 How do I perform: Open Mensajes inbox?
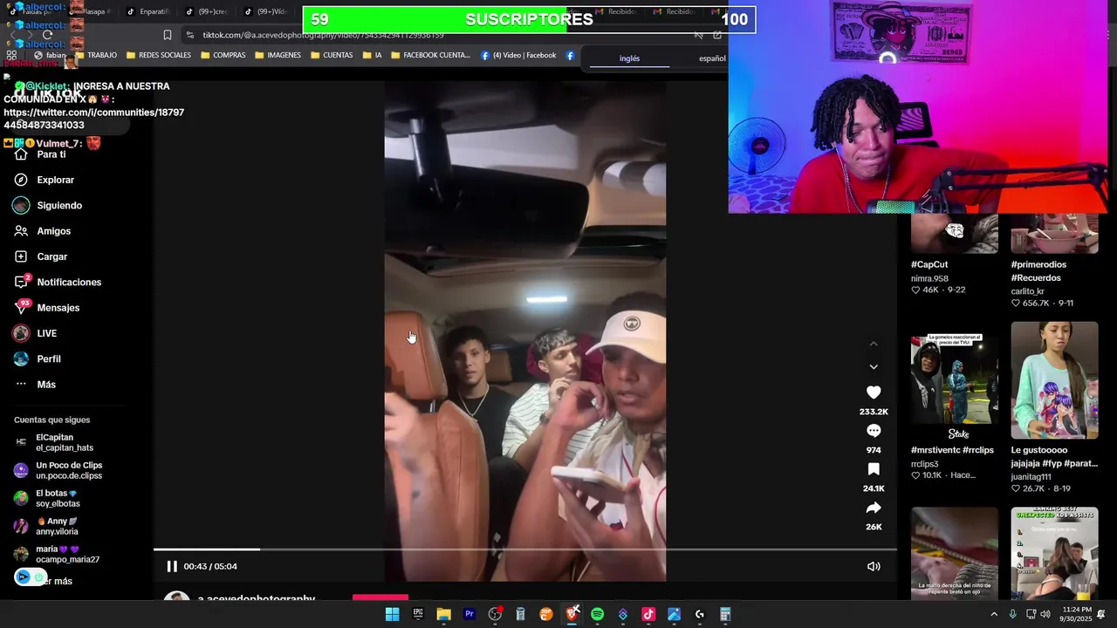click(x=47, y=308)
